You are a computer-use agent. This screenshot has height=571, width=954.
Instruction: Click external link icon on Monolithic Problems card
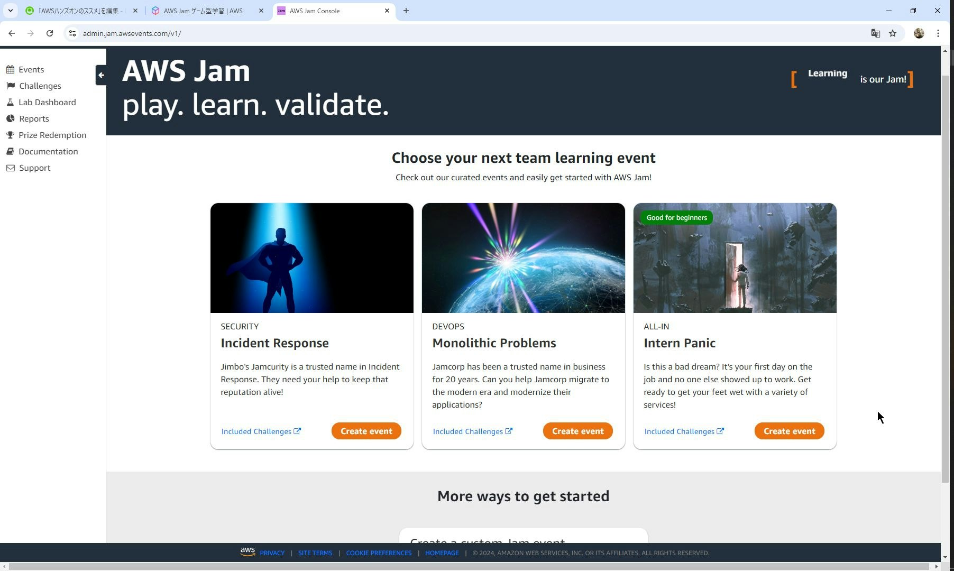pos(509,431)
